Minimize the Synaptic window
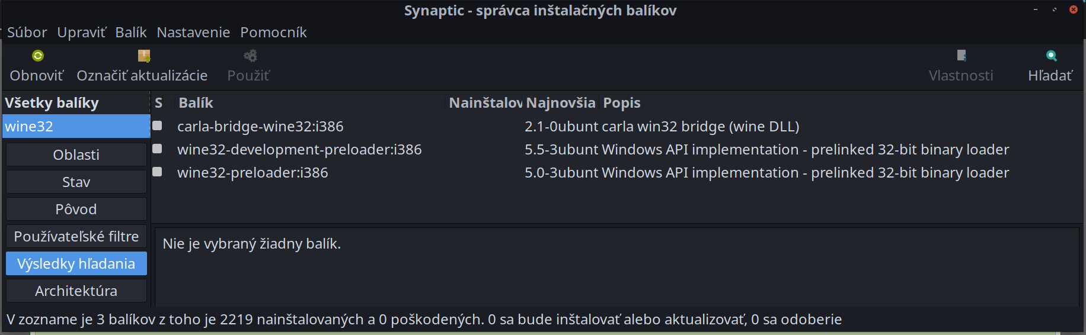 [1036, 9]
